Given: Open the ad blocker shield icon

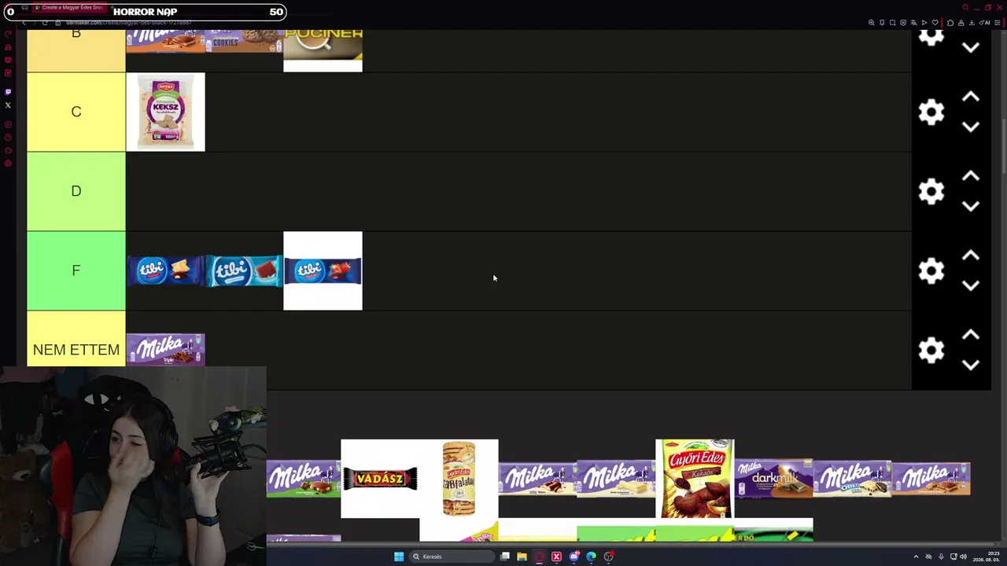Looking at the screenshot, I should (903, 23).
